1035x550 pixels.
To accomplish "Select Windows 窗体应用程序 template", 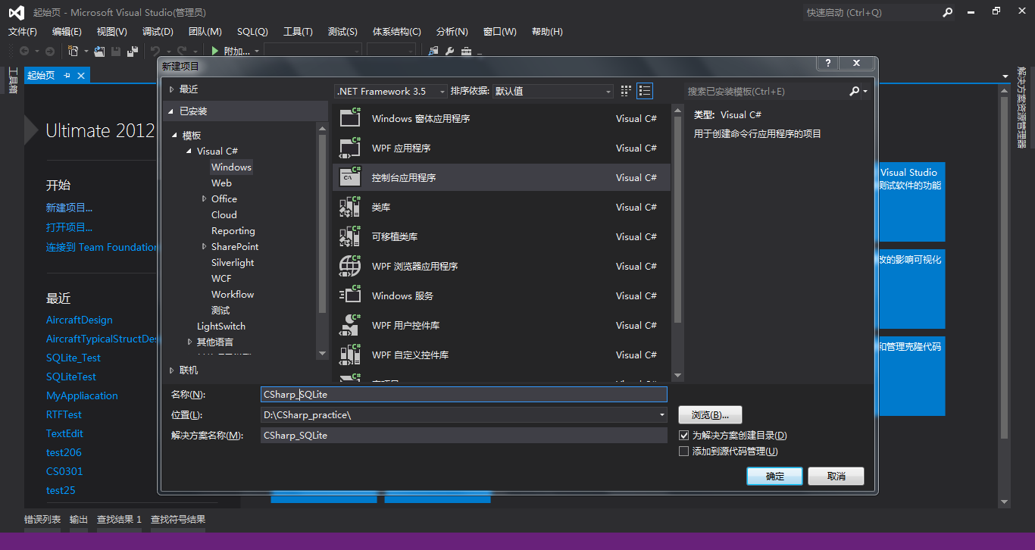I will [x=502, y=118].
